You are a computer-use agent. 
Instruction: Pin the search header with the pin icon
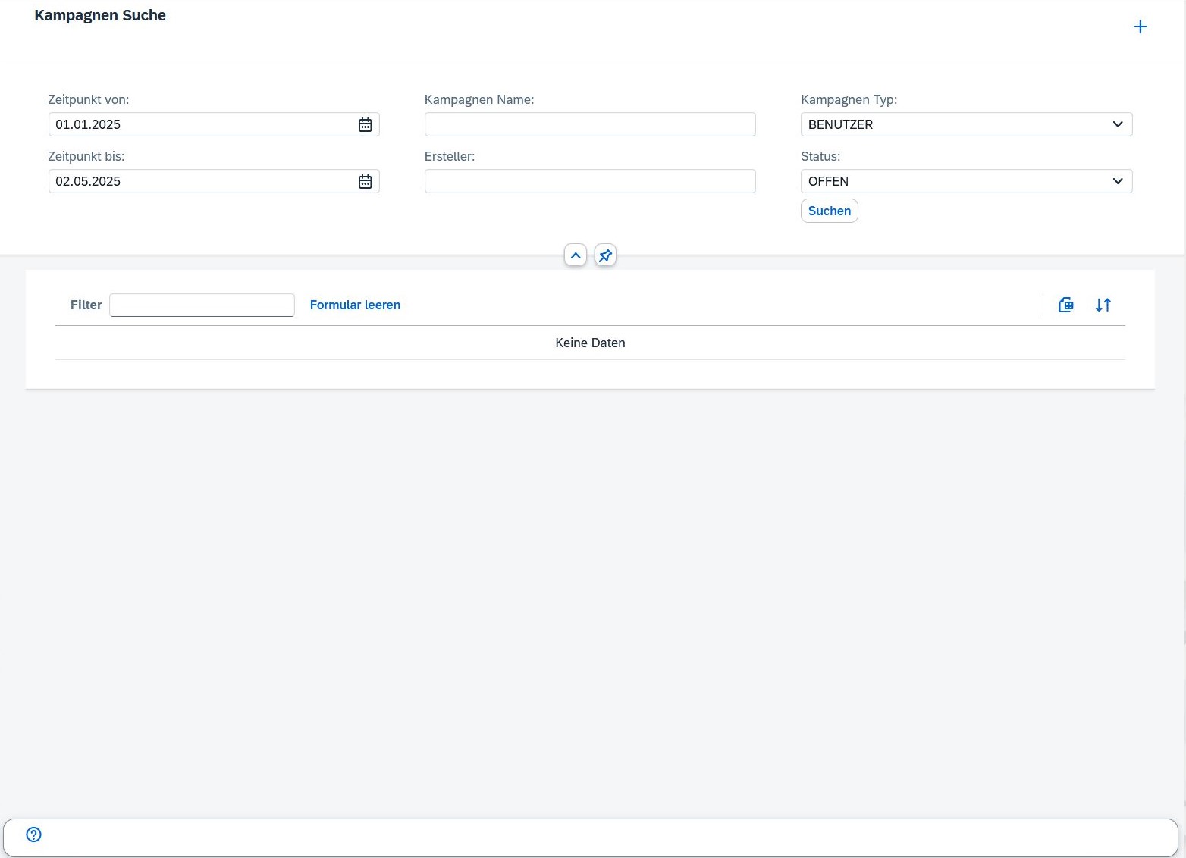coord(605,256)
